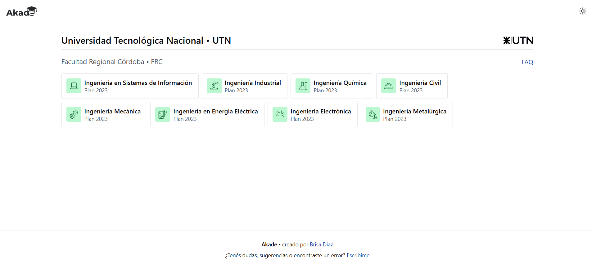Click bold Akade text in footer

pos(269,245)
